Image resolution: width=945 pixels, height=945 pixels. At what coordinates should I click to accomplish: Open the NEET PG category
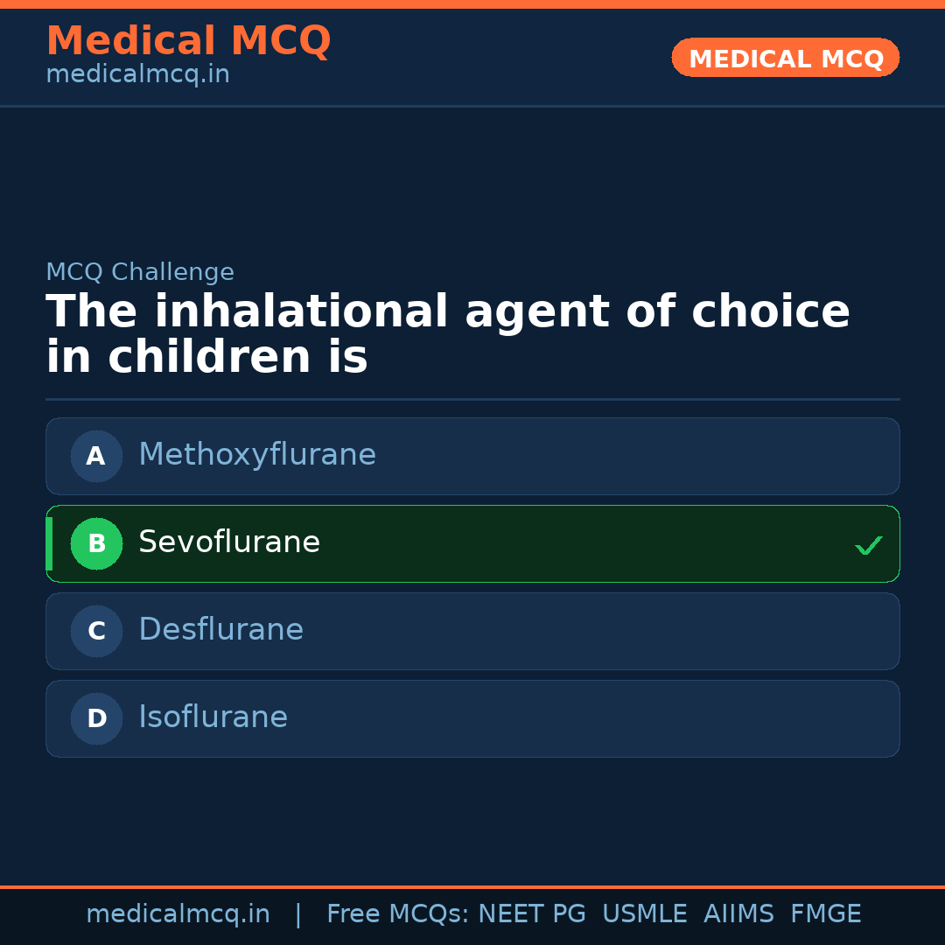531,913
